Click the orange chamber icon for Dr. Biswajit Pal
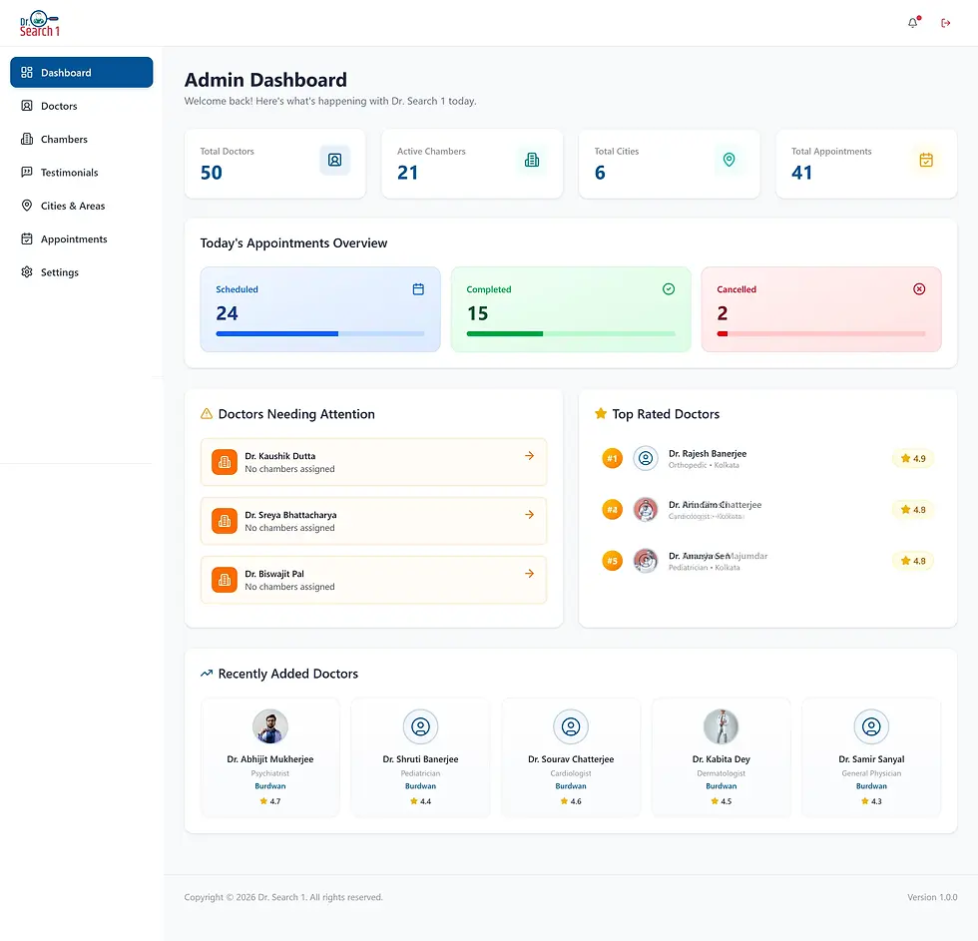This screenshot has height=941, width=978. click(225, 580)
